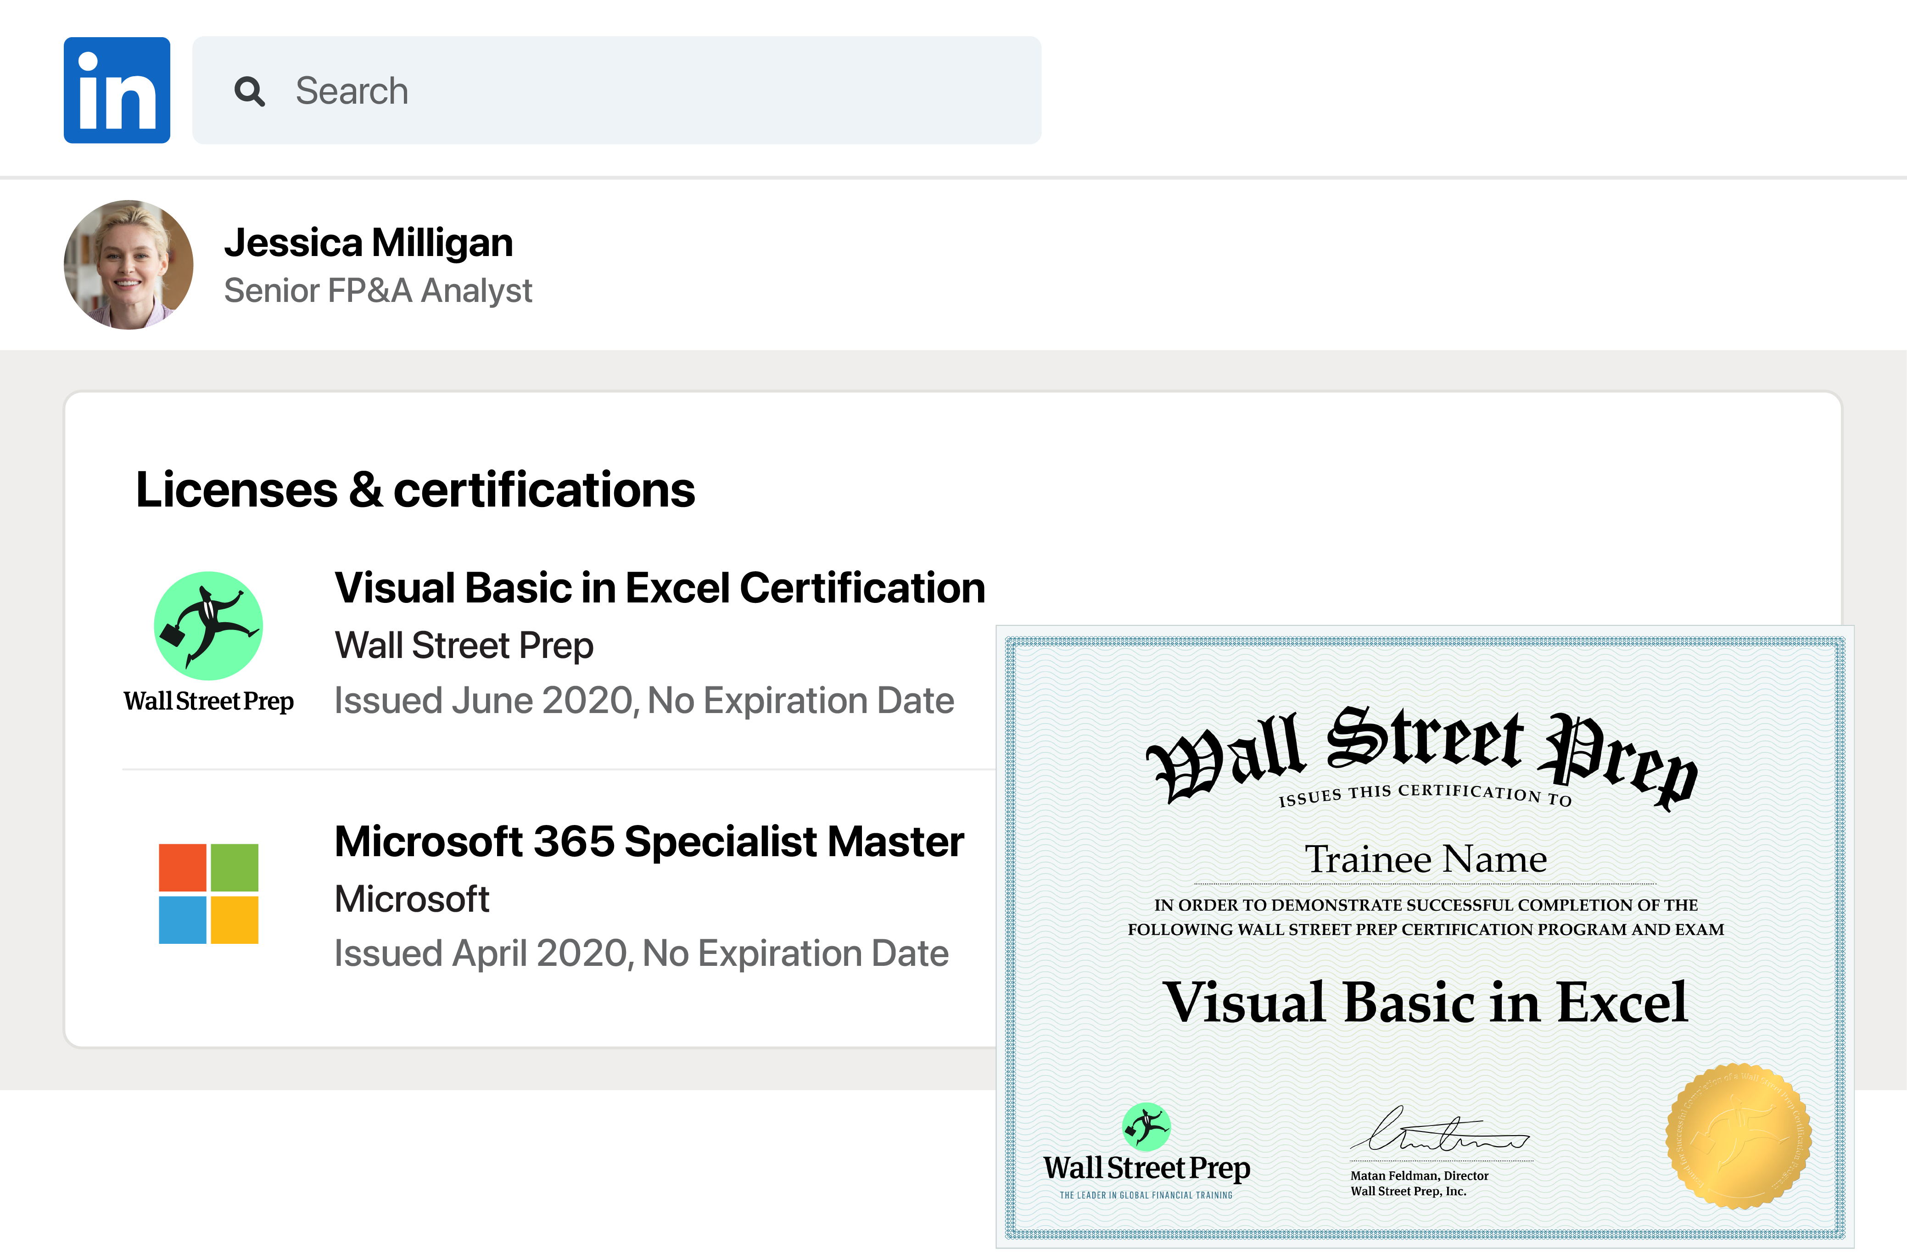Select the Senior FP&A Analyst headline

click(x=377, y=291)
